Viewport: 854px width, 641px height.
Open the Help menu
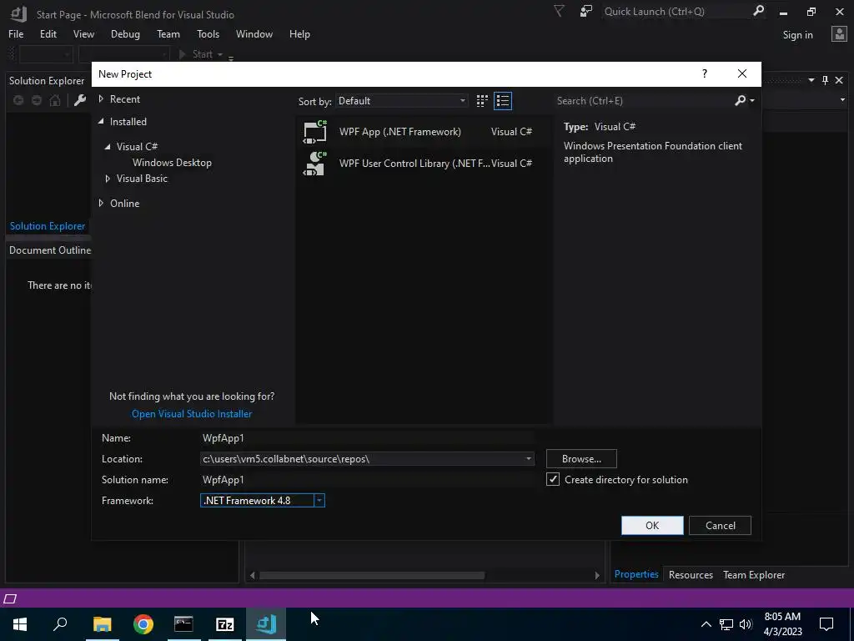299,33
